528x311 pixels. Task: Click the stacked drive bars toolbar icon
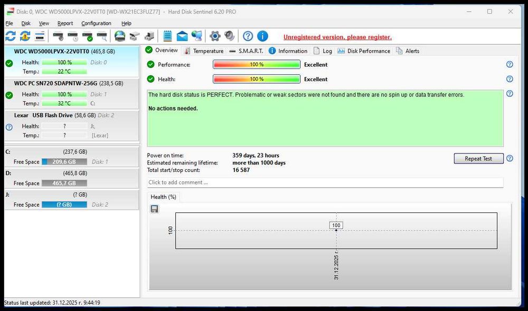pos(40,36)
